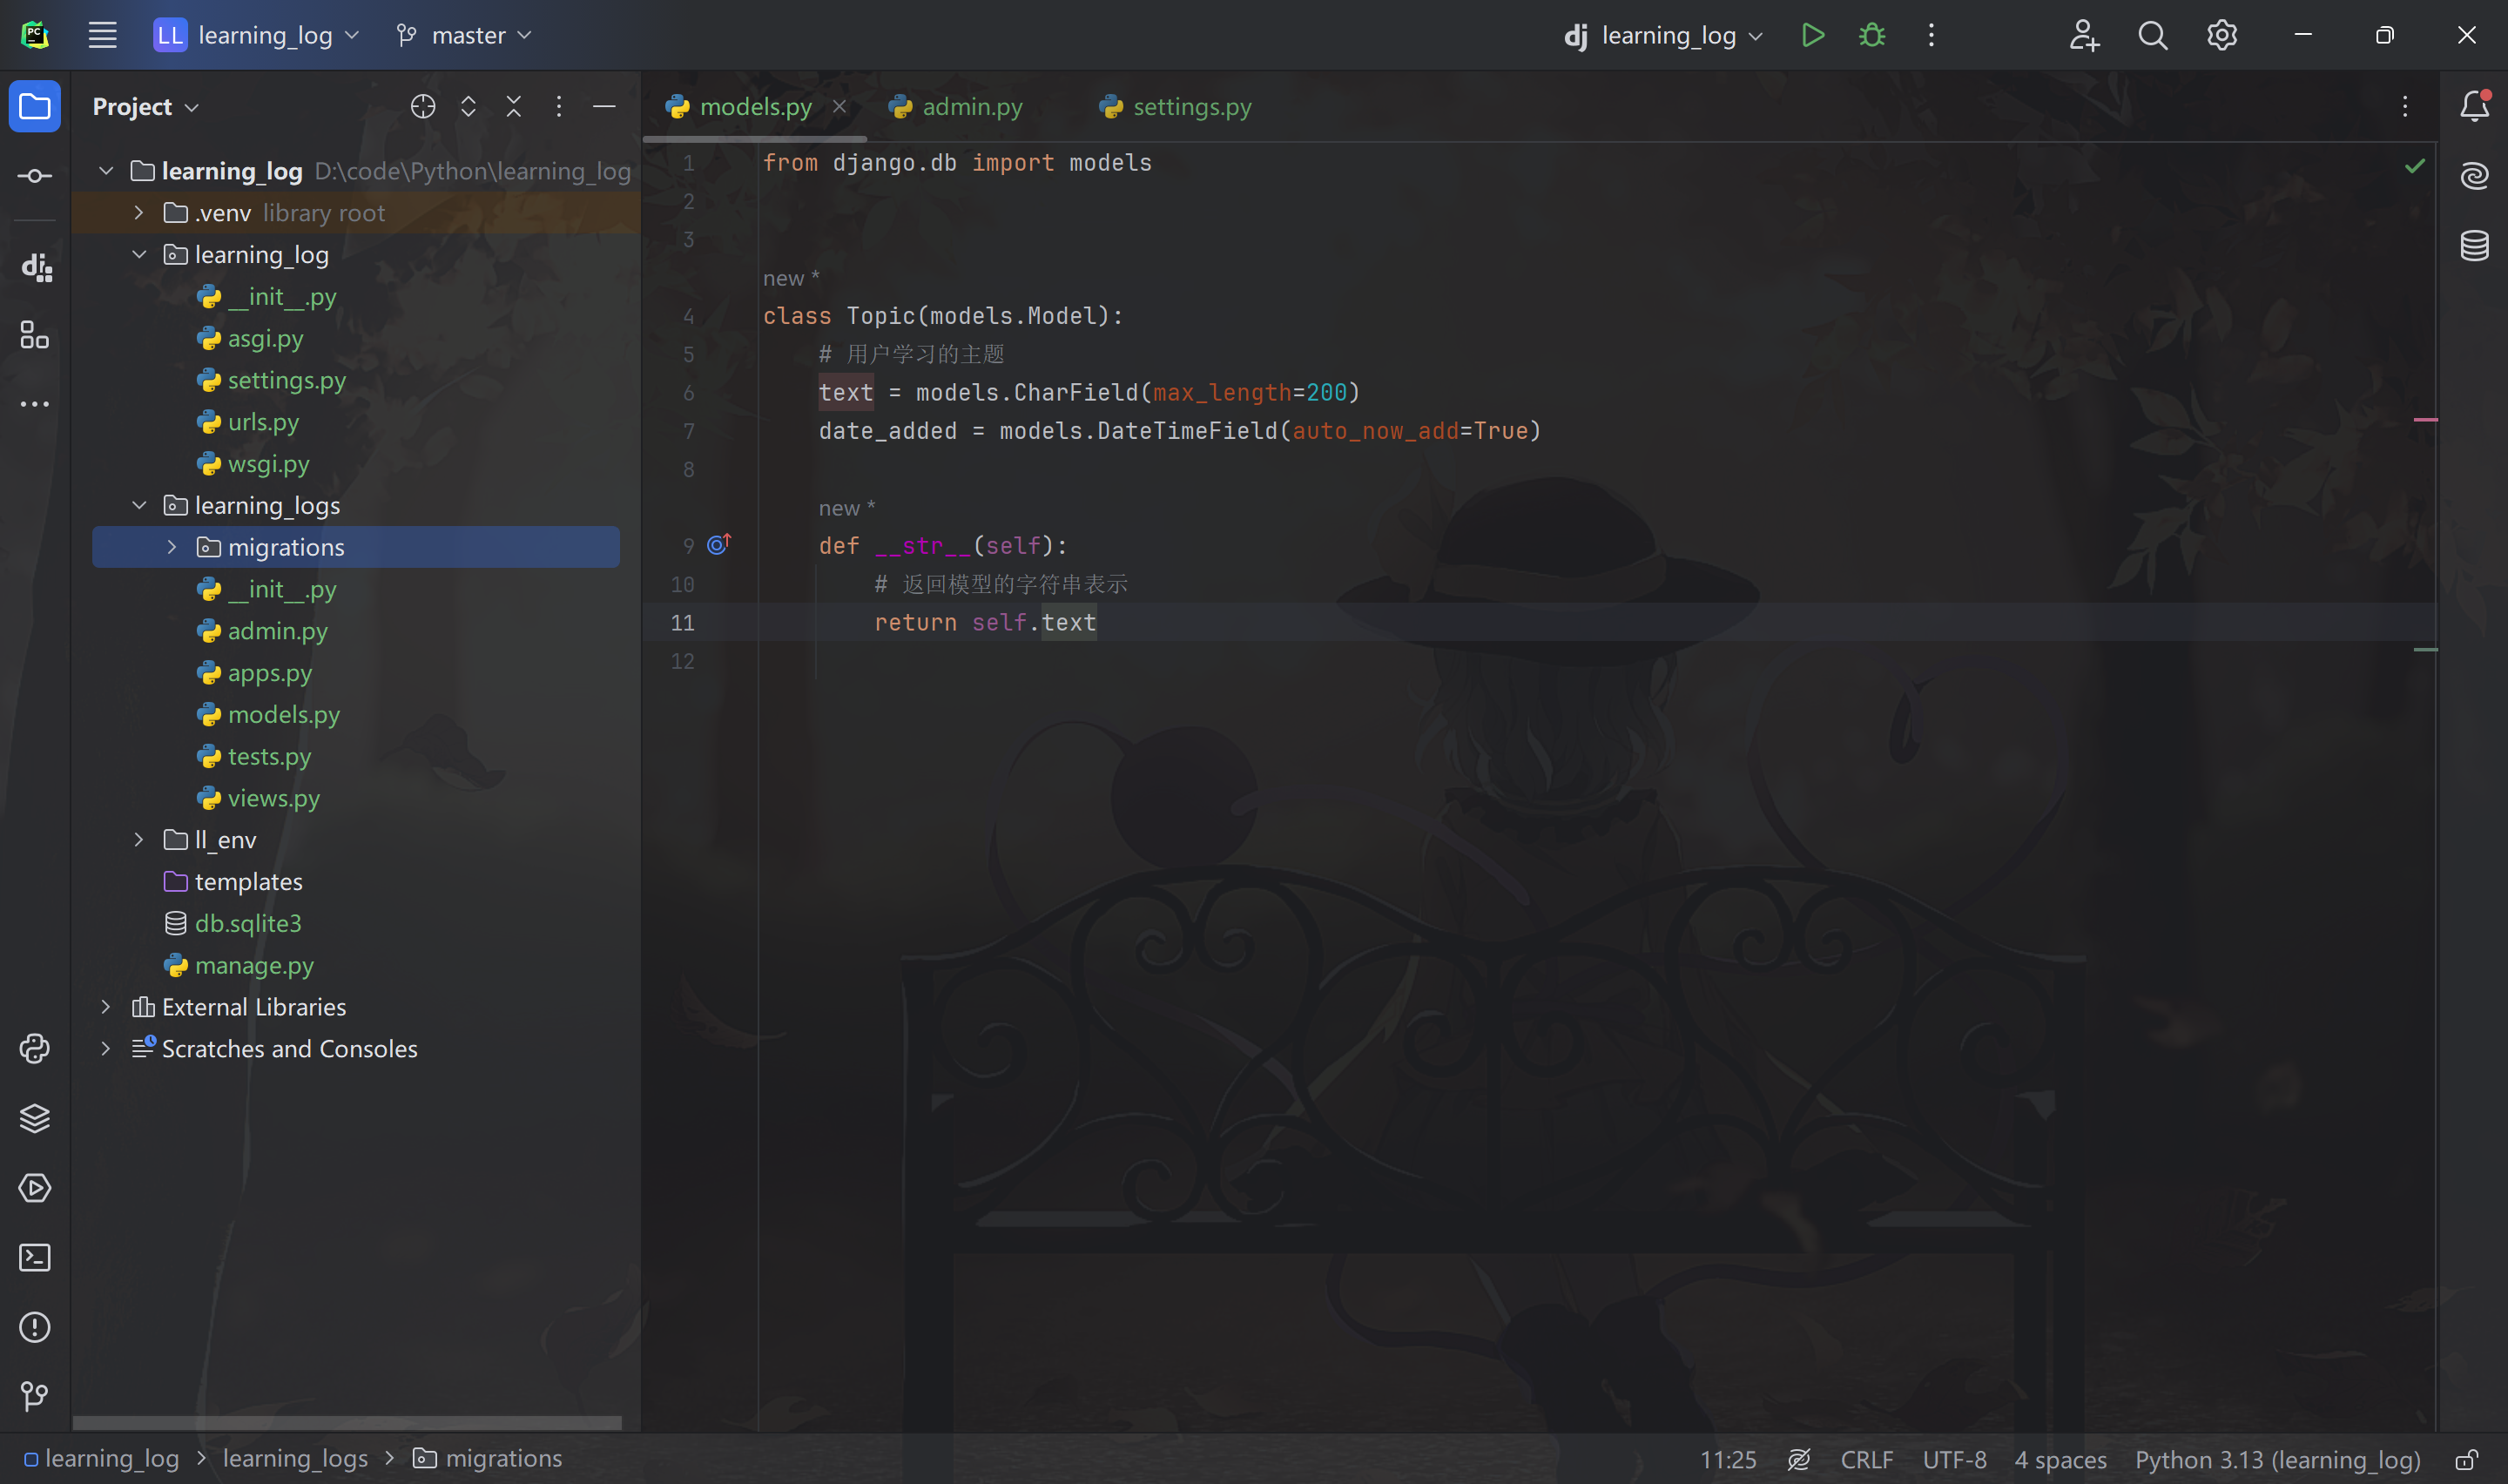This screenshot has width=2508, height=1484.
Task: Click Python 3.13 interpreter in status bar
Action: pyautogui.click(x=2277, y=1459)
